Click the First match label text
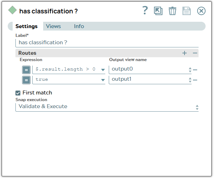The width and height of the screenshot is (214, 178). point(37,93)
